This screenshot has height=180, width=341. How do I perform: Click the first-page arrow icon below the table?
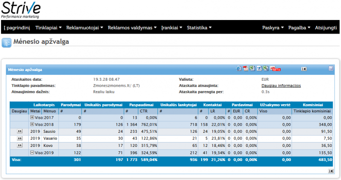click(331, 171)
